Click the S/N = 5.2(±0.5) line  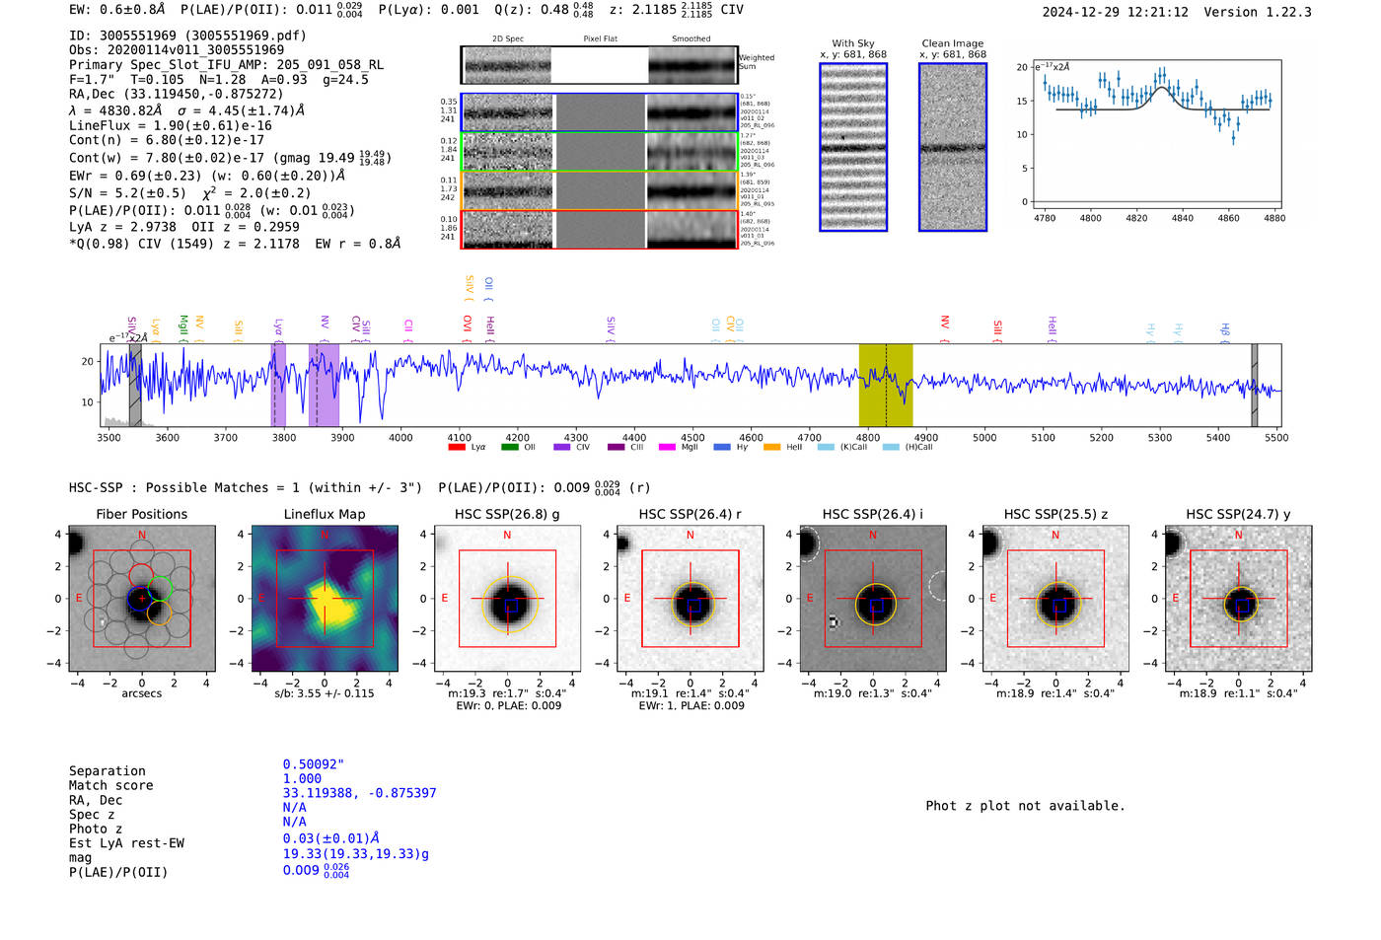[x=189, y=193]
